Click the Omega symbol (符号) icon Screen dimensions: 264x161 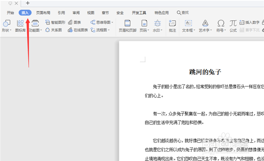coord(221,23)
